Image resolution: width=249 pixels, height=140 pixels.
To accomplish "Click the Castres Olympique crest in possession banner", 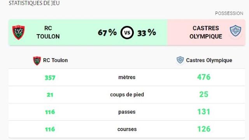I will click(235, 31).
